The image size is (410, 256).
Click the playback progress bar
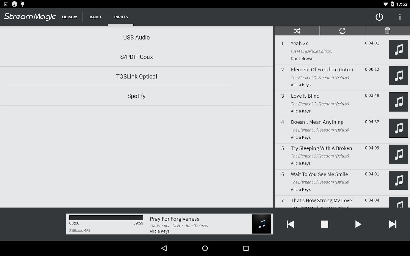tap(106, 218)
